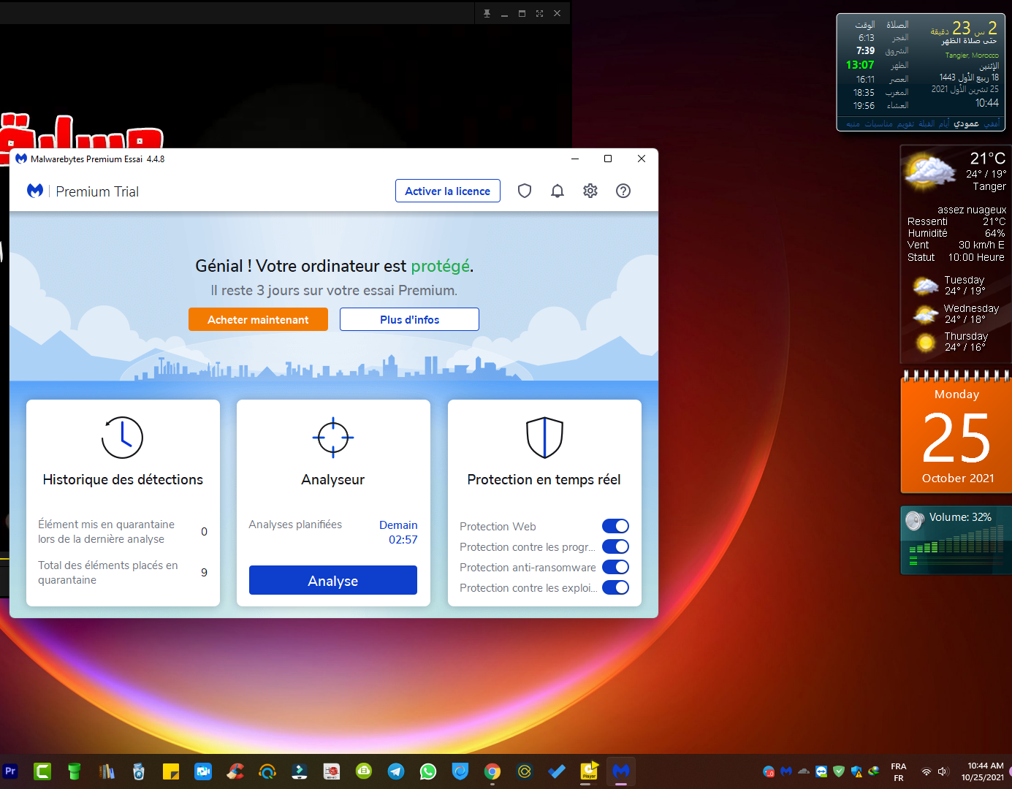1012x789 pixels.
Task: Click the Analyses planifiées label
Action: (x=295, y=525)
